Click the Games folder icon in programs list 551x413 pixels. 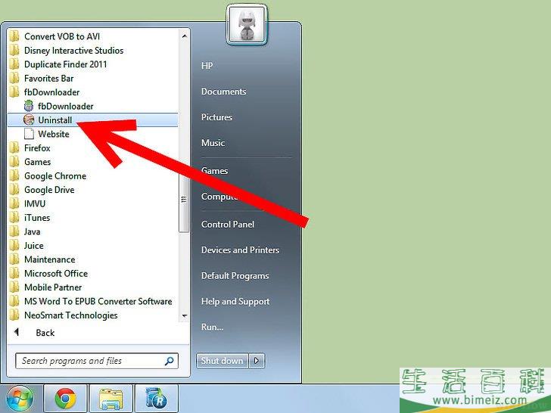point(14,162)
